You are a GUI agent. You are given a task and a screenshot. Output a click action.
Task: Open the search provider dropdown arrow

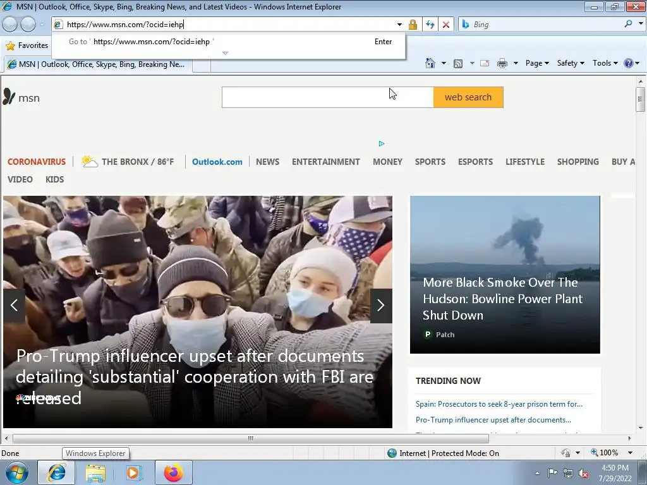tap(641, 24)
